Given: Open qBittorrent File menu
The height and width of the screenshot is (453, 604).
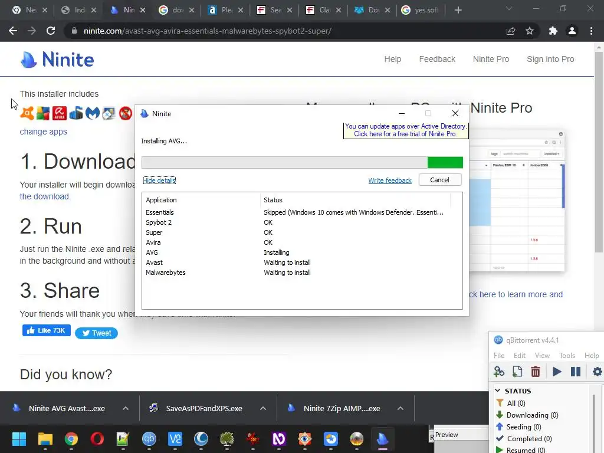Looking at the screenshot, I should coord(499,356).
